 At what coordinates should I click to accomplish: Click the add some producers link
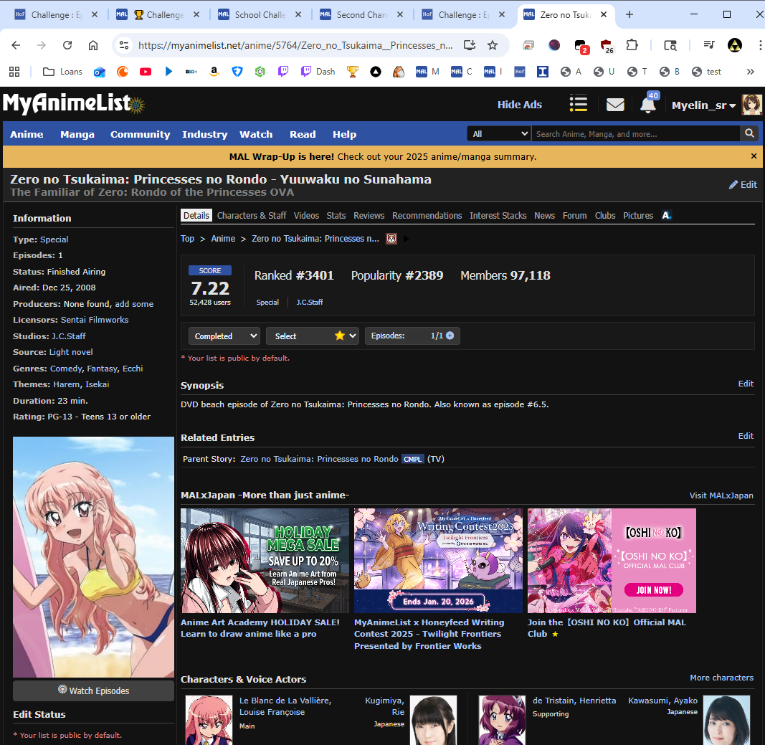[134, 304]
